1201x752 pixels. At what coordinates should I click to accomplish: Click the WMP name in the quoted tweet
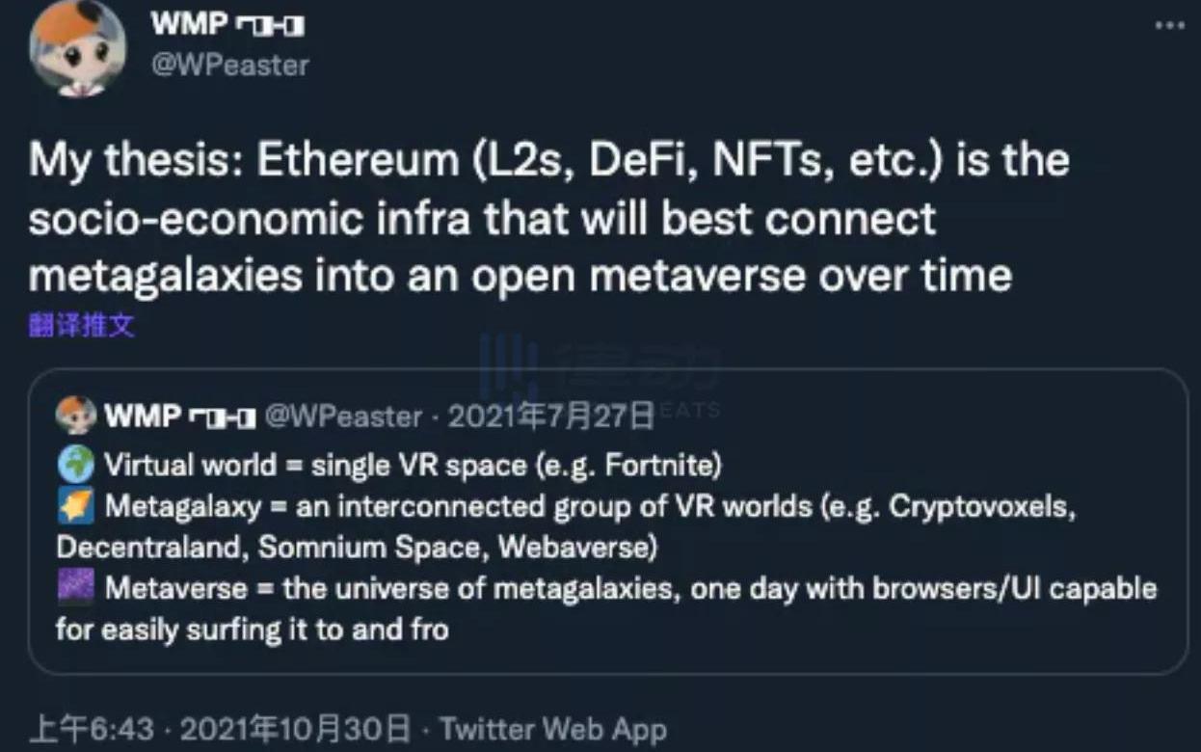(143, 416)
